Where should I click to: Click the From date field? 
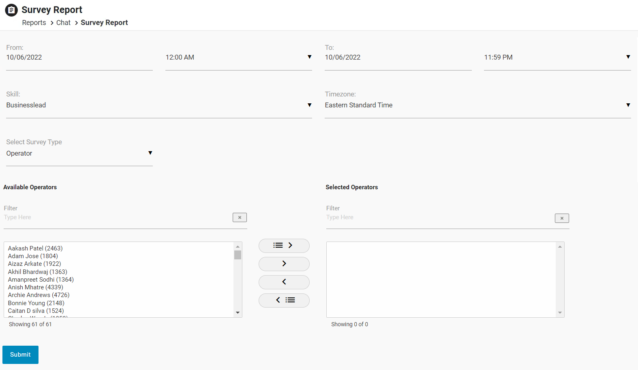tap(79, 58)
